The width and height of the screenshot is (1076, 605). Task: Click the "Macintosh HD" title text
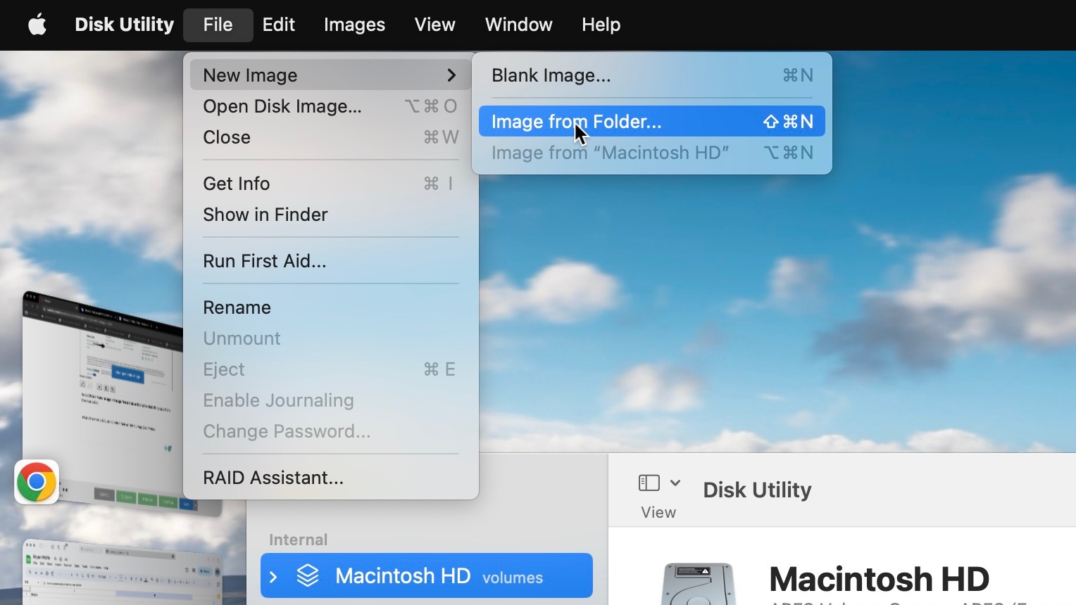pyautogui.click(x=879, y=579)
